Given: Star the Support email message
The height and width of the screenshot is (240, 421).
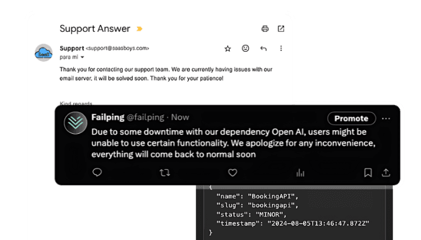Looking at the screenshot, I should pos(228,49).
